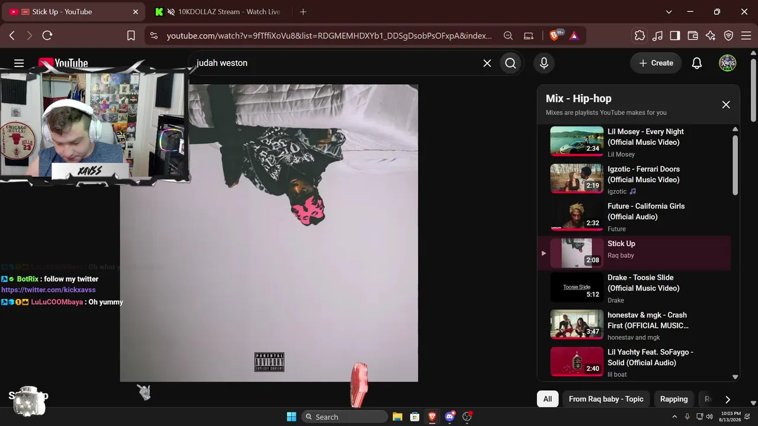Open Discord from the taskbar
This screenshot has width=758, height=426.
[449, 417]
